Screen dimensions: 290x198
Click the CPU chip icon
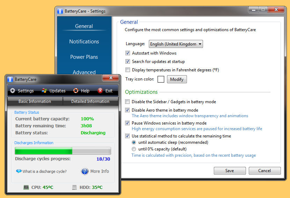(x=26, y=188)
